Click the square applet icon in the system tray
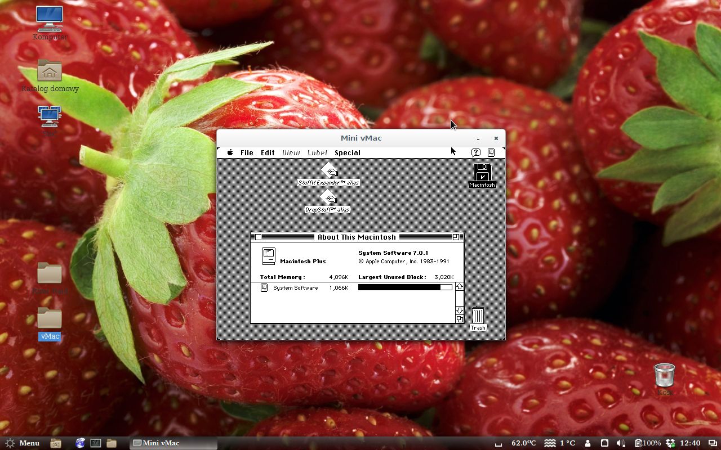Screen dimensions: 721x450 (x=604, y=443)
